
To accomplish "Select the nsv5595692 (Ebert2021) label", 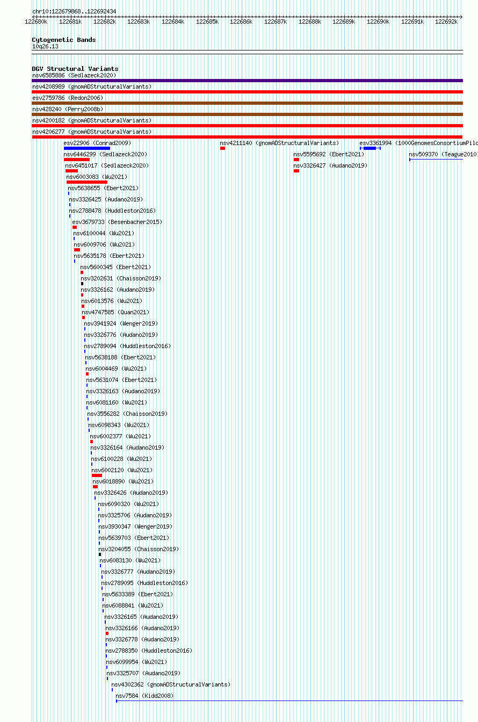I will (329, 154).
